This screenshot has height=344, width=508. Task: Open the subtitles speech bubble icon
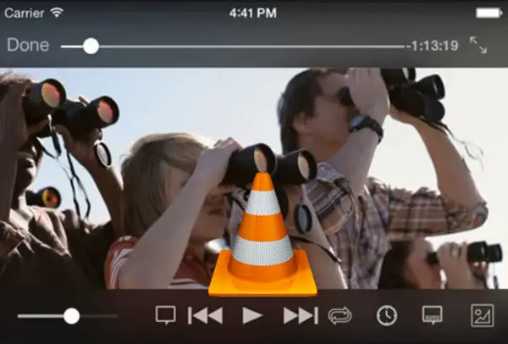[166, 315]
